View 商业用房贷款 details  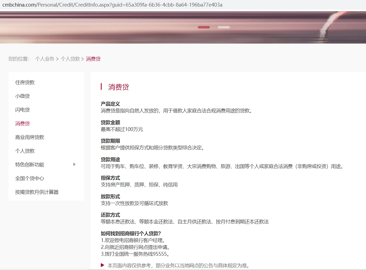pyautogui.click(x=29, y=137)
